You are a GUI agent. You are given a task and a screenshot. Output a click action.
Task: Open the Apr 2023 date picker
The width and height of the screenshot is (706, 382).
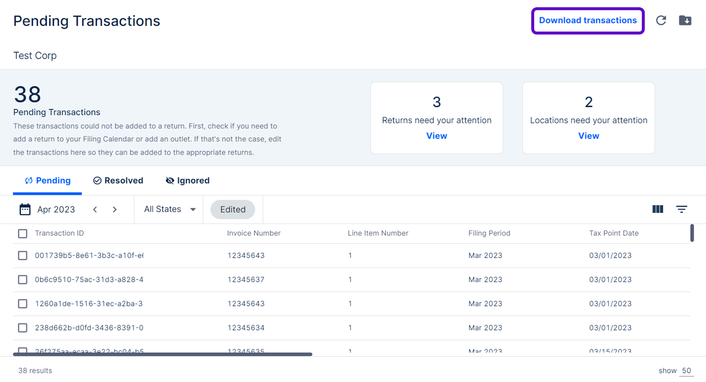point(56,209)
